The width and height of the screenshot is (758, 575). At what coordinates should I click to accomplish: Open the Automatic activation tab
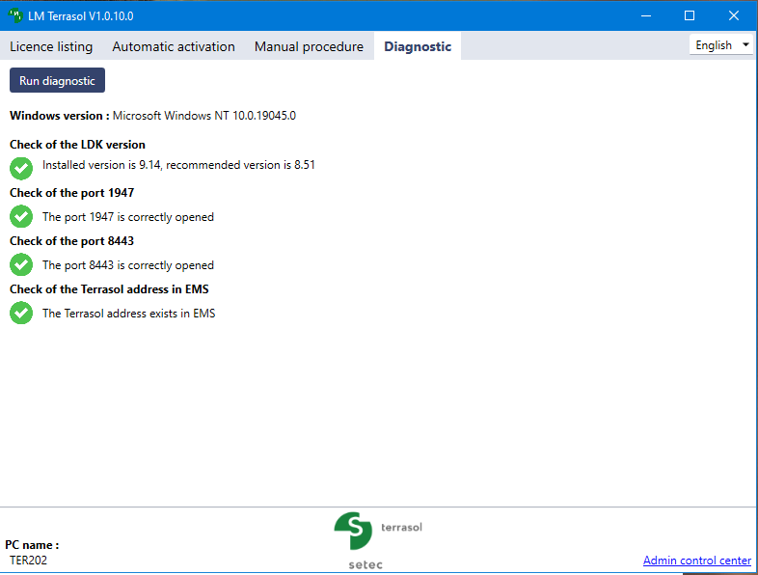174,46
